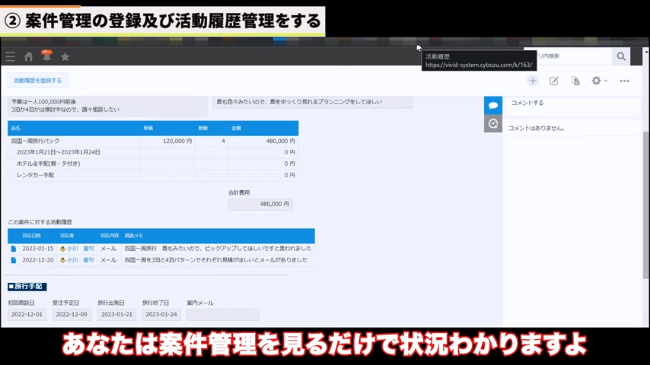
Task: Switch to the change history tab
Action: point(493,123)
